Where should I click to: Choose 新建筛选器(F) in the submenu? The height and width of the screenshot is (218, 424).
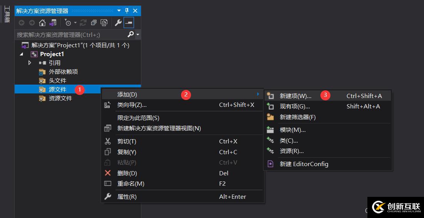pos(328,117)
